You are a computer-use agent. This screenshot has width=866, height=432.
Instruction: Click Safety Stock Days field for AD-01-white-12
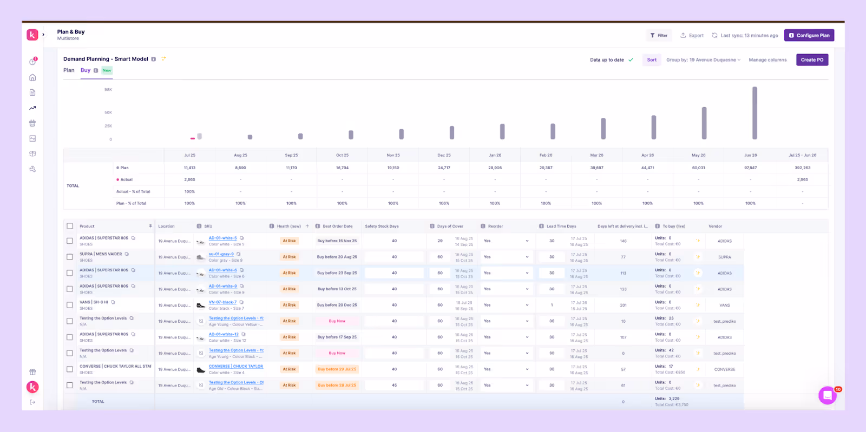pos(394,337)
